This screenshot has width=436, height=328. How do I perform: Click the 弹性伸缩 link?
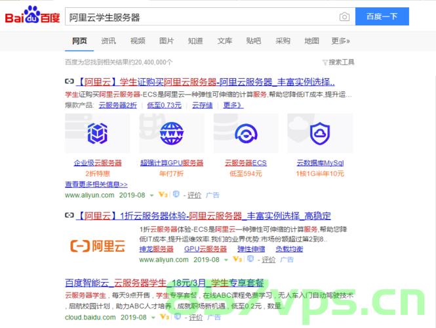[x=251, y=249]
